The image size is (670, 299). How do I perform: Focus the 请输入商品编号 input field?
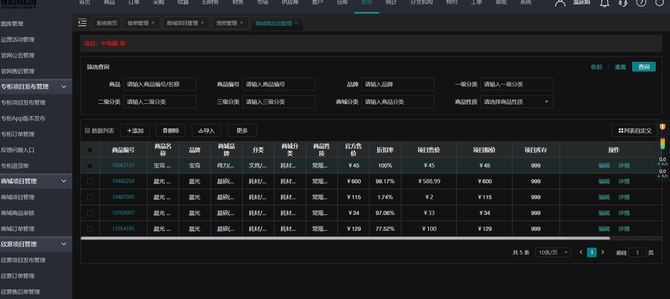pos(279,84)
